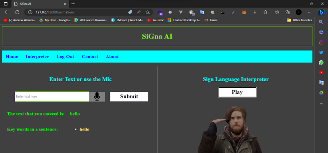This screenshot has width=328, height=153.
Task: Open the browser profile avatar
Action: click(298, 12)
